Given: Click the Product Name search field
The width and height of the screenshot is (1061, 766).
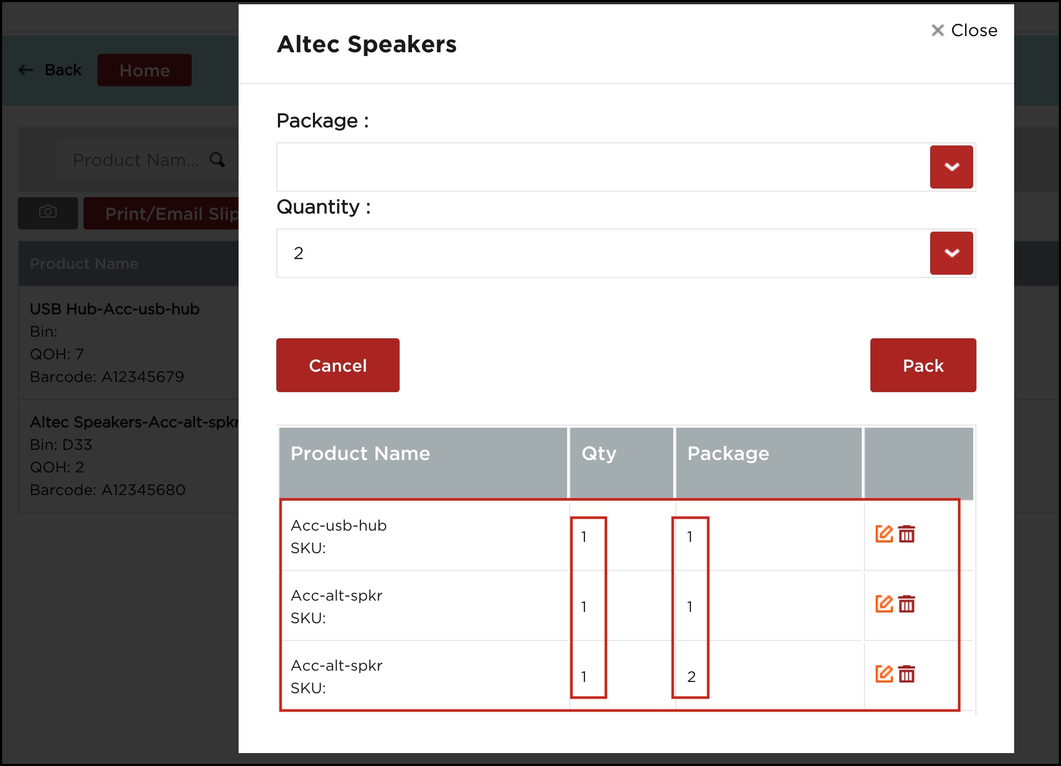Looking at the screenshot, I should (x=135, y=160).
